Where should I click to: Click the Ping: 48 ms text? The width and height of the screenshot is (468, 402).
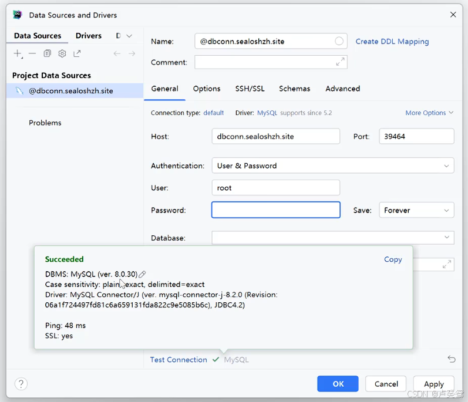65,325
